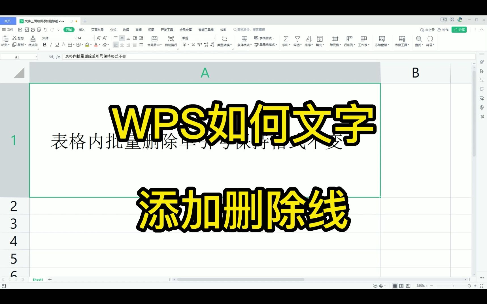The image size is (487, 304).
Task: Toggle eye protection mode in status bar
Action: click(x=375, y=286)
